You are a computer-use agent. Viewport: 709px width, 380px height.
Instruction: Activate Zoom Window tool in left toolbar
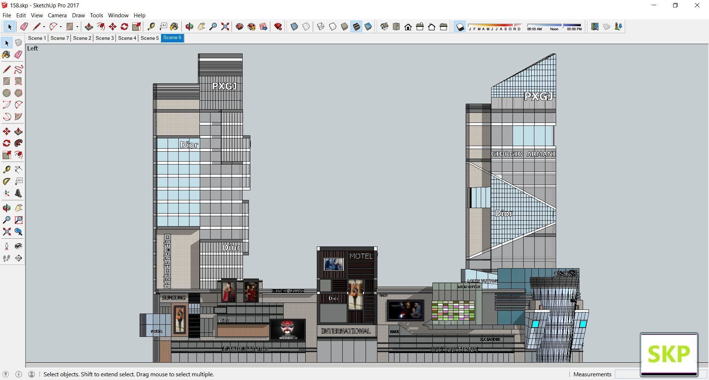click(18, 220)
